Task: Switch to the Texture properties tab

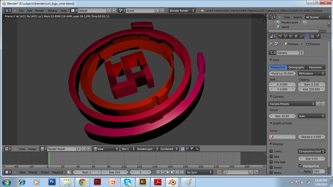Action: click(x=312, y=36)
